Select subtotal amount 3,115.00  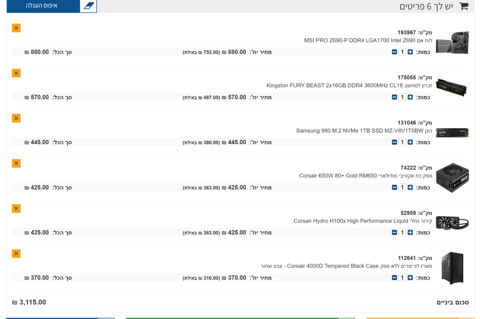[x=29, y=303]
